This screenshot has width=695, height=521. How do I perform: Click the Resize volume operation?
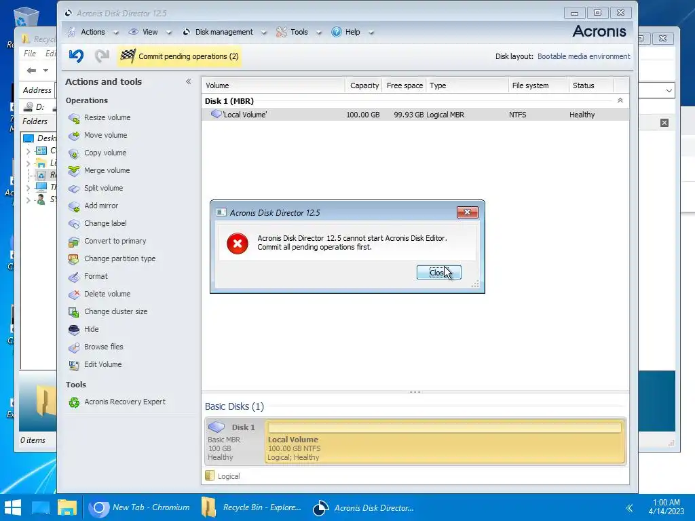click(107, 117)
